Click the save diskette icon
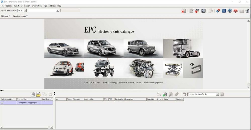The image size is (251, 130). (50, 94)
